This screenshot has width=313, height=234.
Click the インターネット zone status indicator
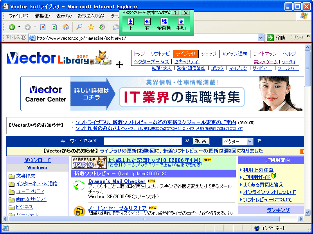click(x=270, y=228)
